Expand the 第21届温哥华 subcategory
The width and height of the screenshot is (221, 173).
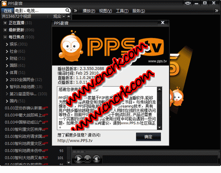(7, 94)
